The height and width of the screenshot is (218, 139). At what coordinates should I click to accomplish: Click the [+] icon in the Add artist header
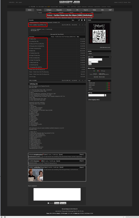pos(110,57)
